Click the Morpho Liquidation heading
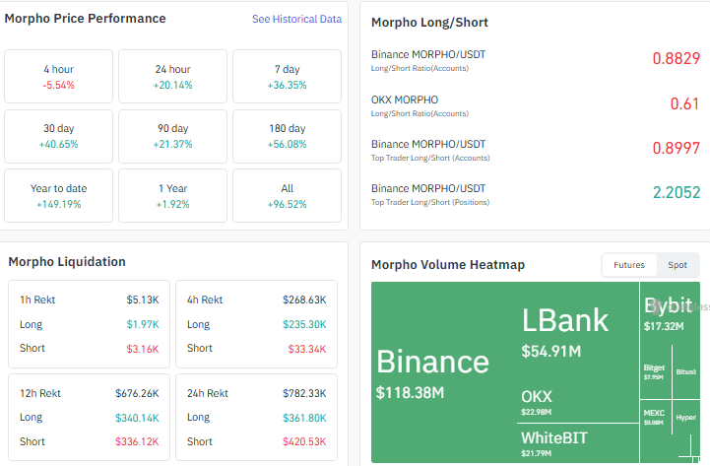The image size is (710, 466). pos(67,262)
